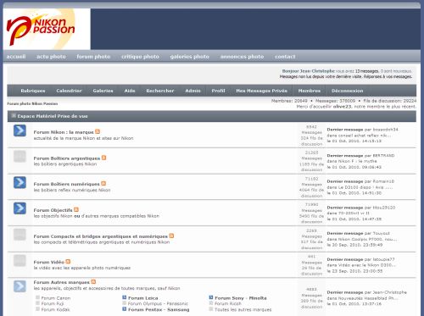Click the Forum Compacts et bridges status icon
Screen dimensions: 424x316
[x=20, y=235]
